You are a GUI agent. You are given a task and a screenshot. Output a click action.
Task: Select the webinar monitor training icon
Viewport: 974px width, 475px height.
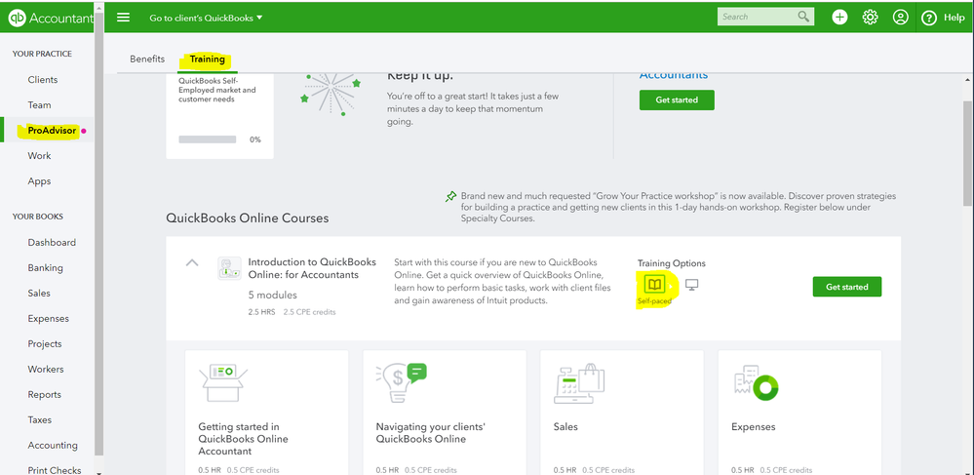coord(692,285)
